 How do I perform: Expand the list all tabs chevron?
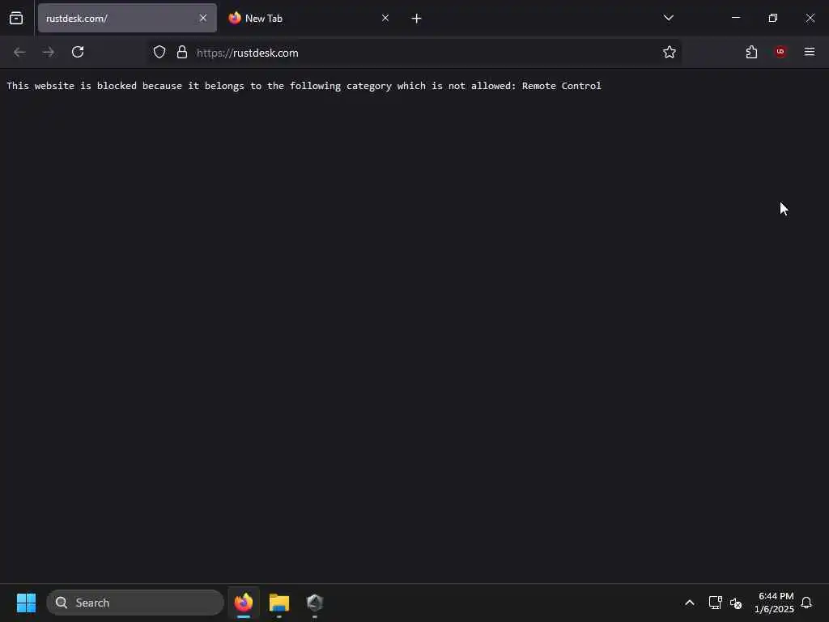pyautogui.click(x=668, y=18)
